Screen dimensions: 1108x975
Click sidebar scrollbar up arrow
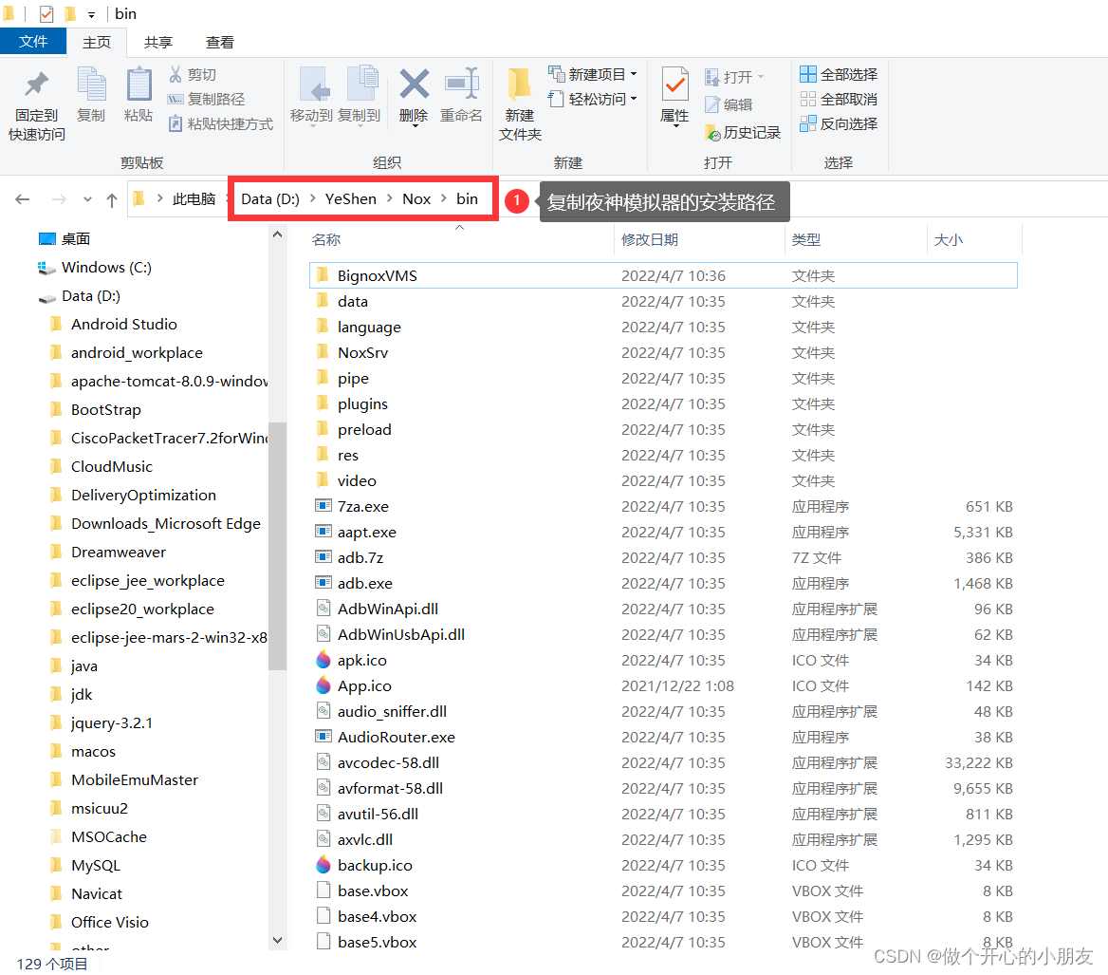click(x=277, y=234)
